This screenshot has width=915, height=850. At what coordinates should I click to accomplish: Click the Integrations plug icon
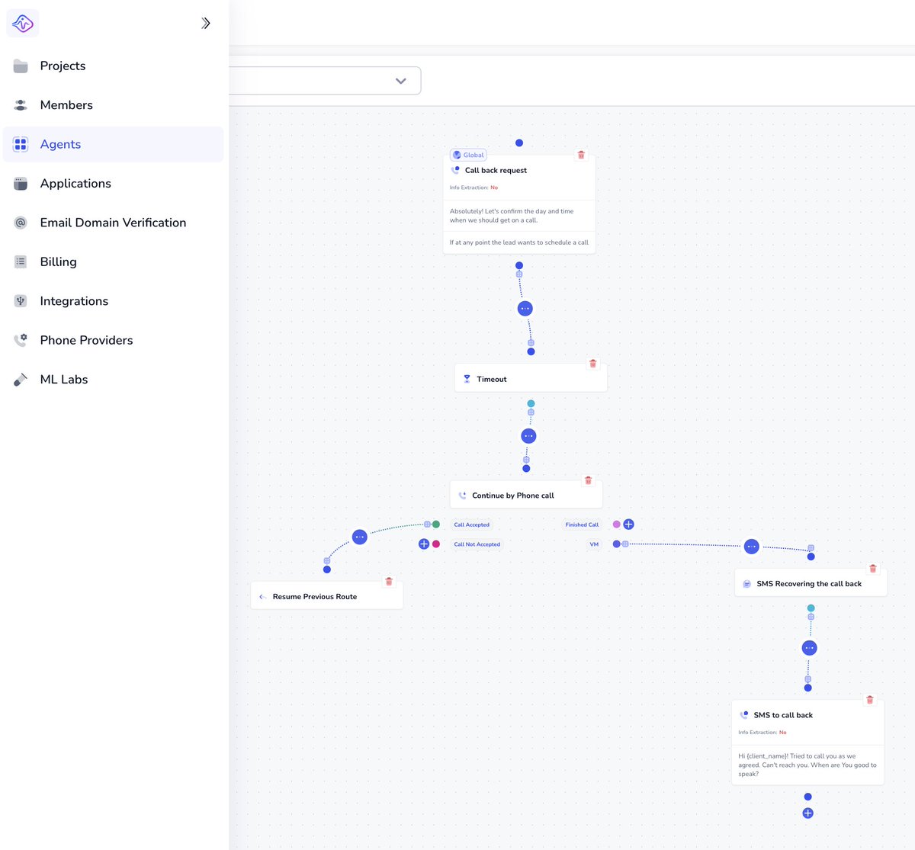pos(21,301)
